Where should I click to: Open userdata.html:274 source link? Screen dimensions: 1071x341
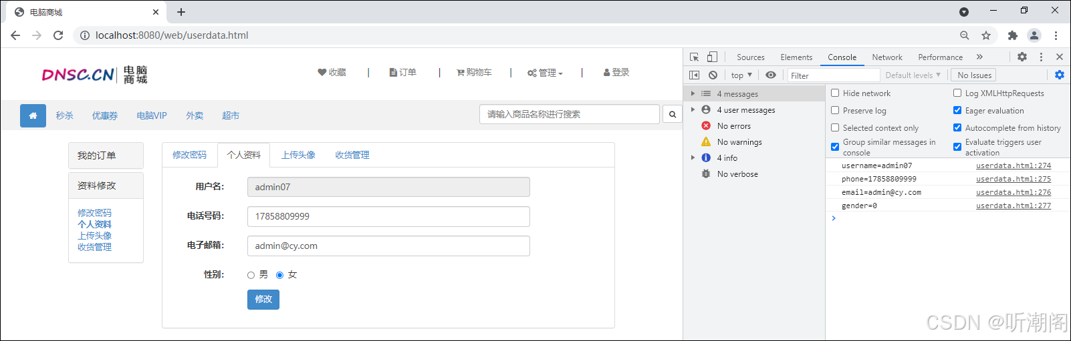pyautogui.click(x=1014, y=165)
